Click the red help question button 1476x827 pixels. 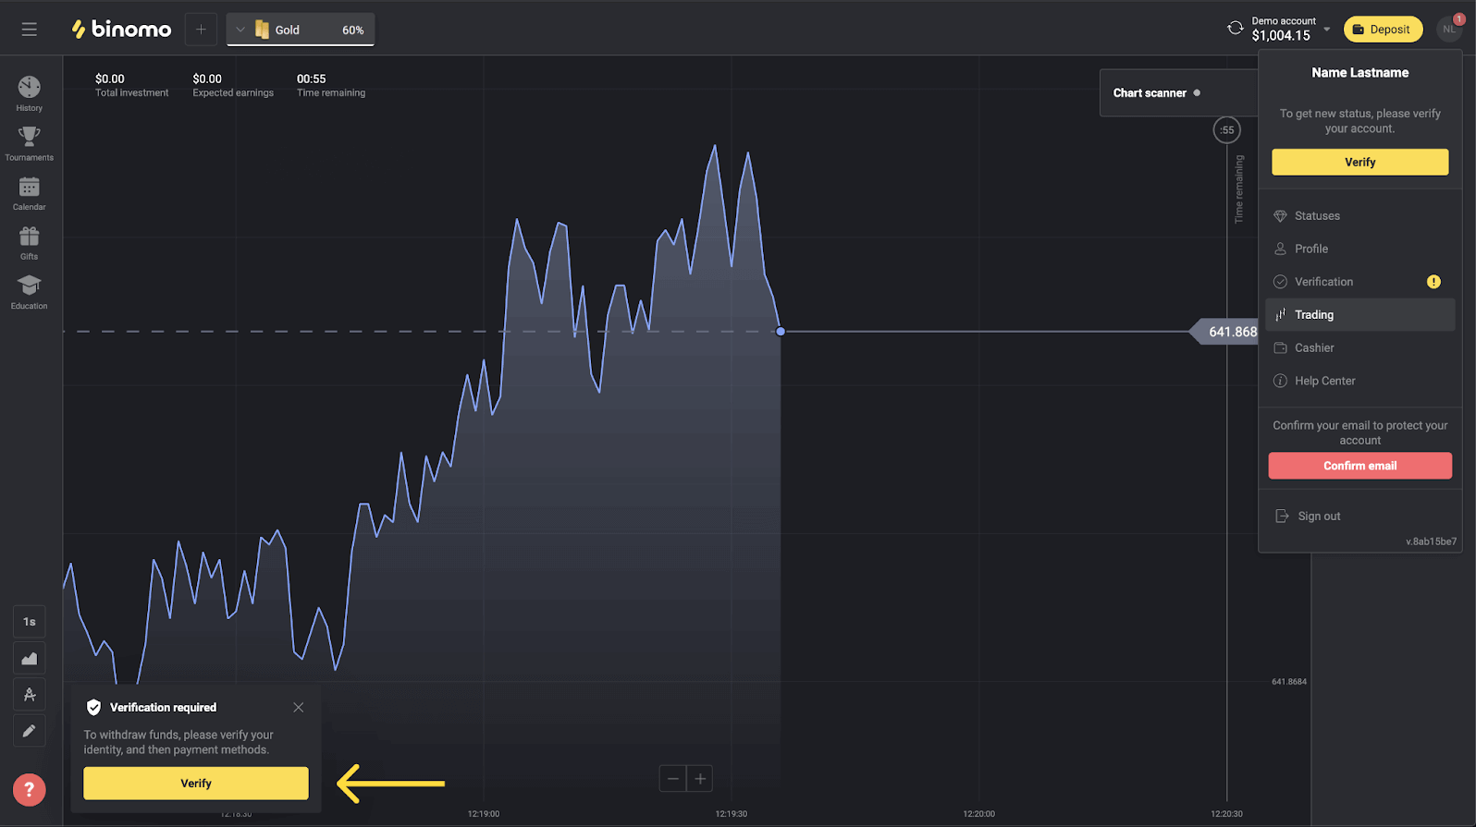[30, 790]
